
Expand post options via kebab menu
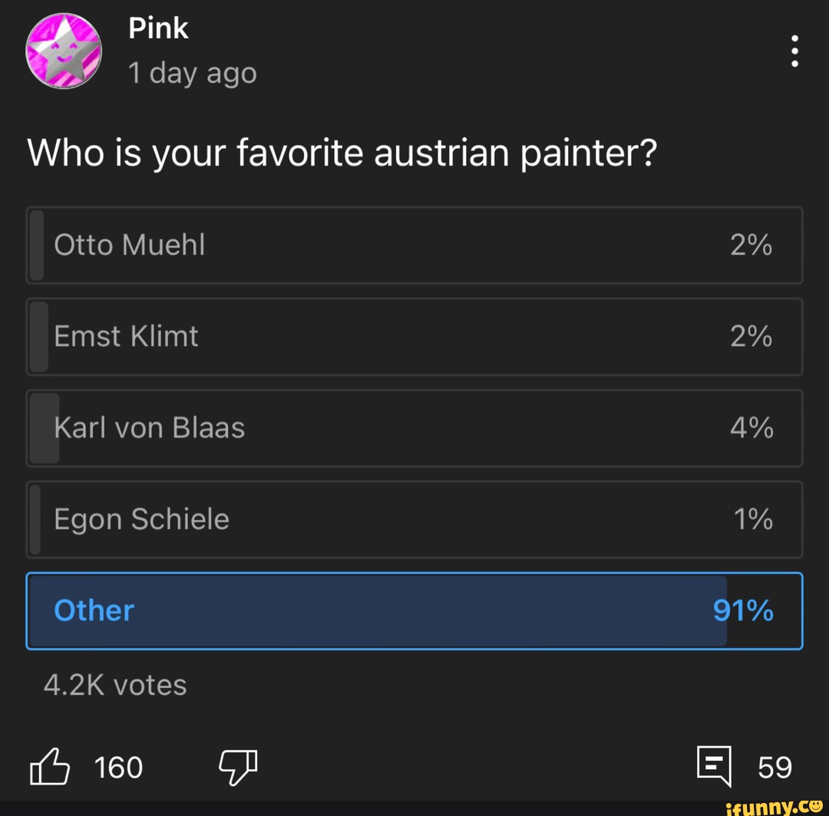point(794,51)
